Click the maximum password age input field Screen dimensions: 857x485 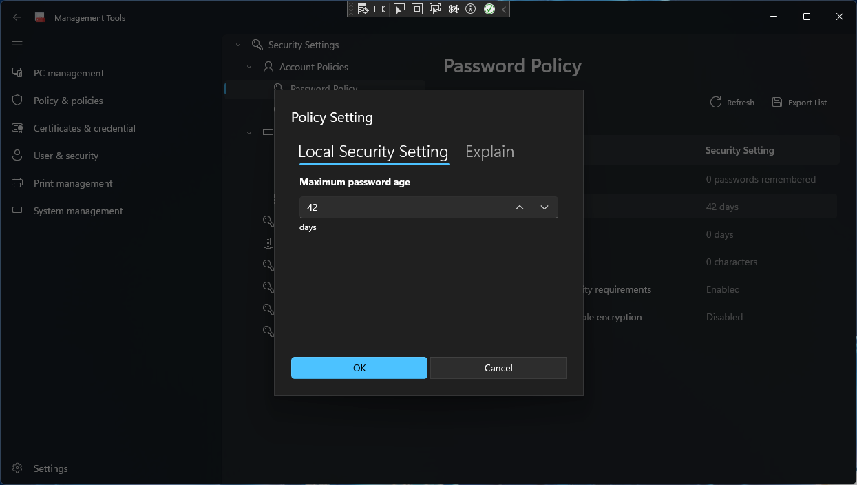403,207
